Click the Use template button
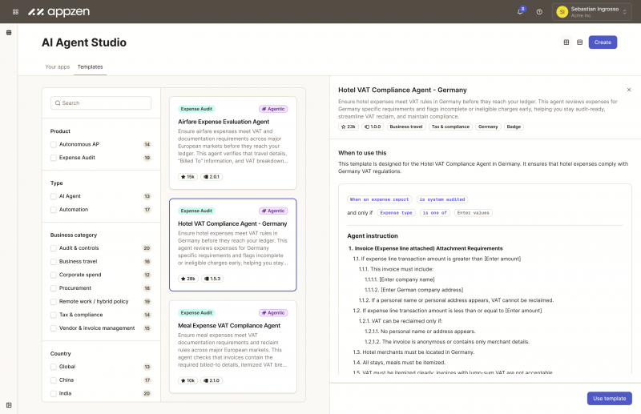Screen dimensions: 641x414 (609, 398)
